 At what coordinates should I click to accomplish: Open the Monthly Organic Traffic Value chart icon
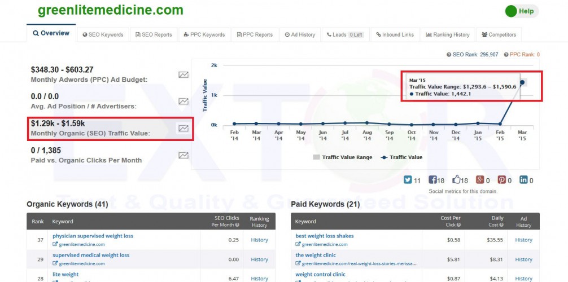click(x=183, y=129)
